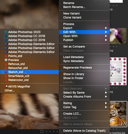Click the Adobe Photoshop CC 2018 icon
Screen dimensions: 128x134
click(6, 36)
